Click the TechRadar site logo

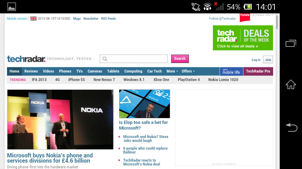26,59
